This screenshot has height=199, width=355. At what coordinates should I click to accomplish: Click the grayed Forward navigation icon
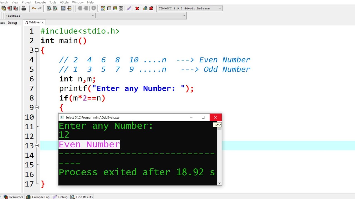[85, 8]
